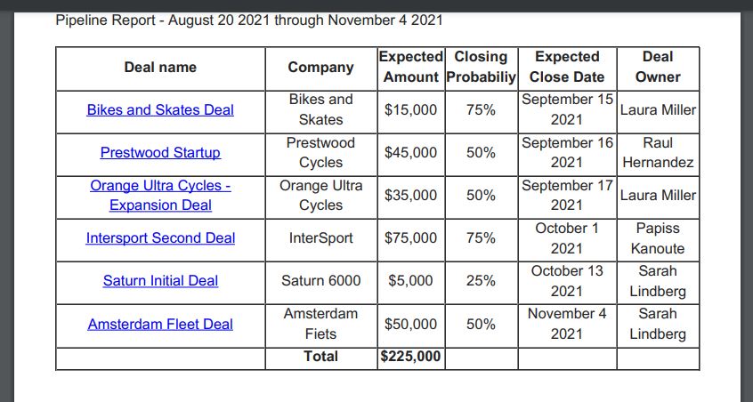753x402 pixels.
Task: Click the Deal name column header
Action: tap(160, 68)
